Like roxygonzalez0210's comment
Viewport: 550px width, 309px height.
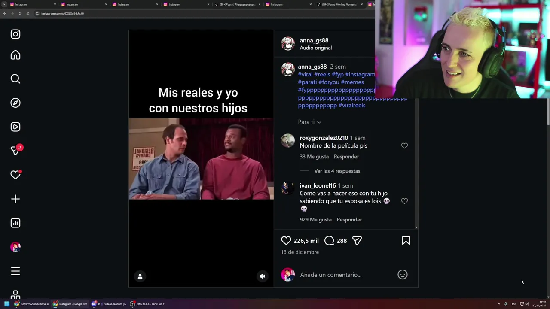[x=404, y=146]
